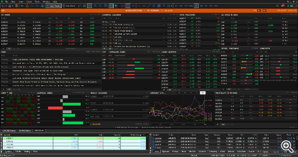Switch to the EURUSD,Weekly chart tab
Image resolution: width=298 pixels, height=157 pixels.
(9, 131)
